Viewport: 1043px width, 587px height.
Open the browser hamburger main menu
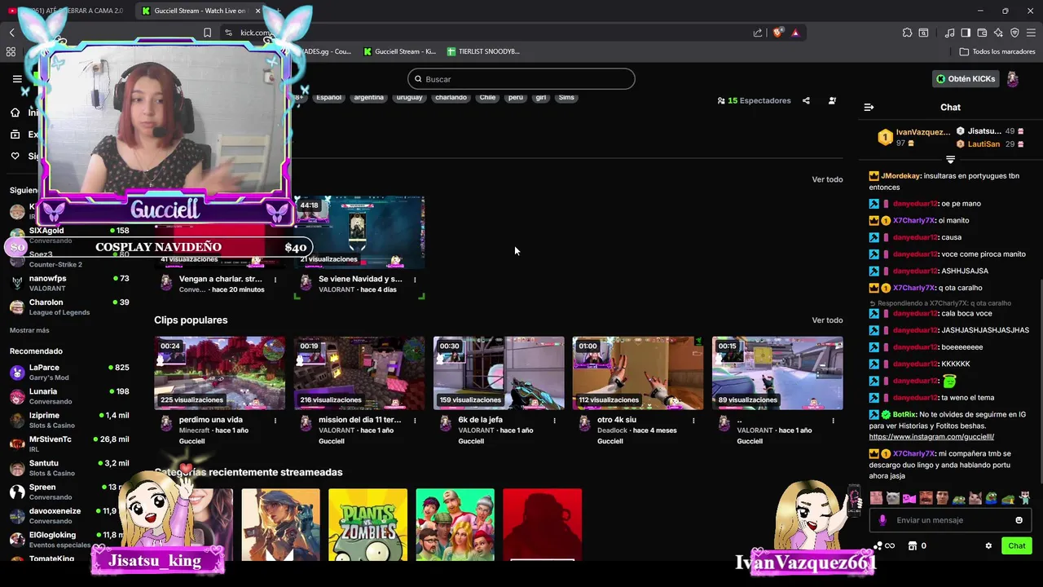pos(1031,33)
